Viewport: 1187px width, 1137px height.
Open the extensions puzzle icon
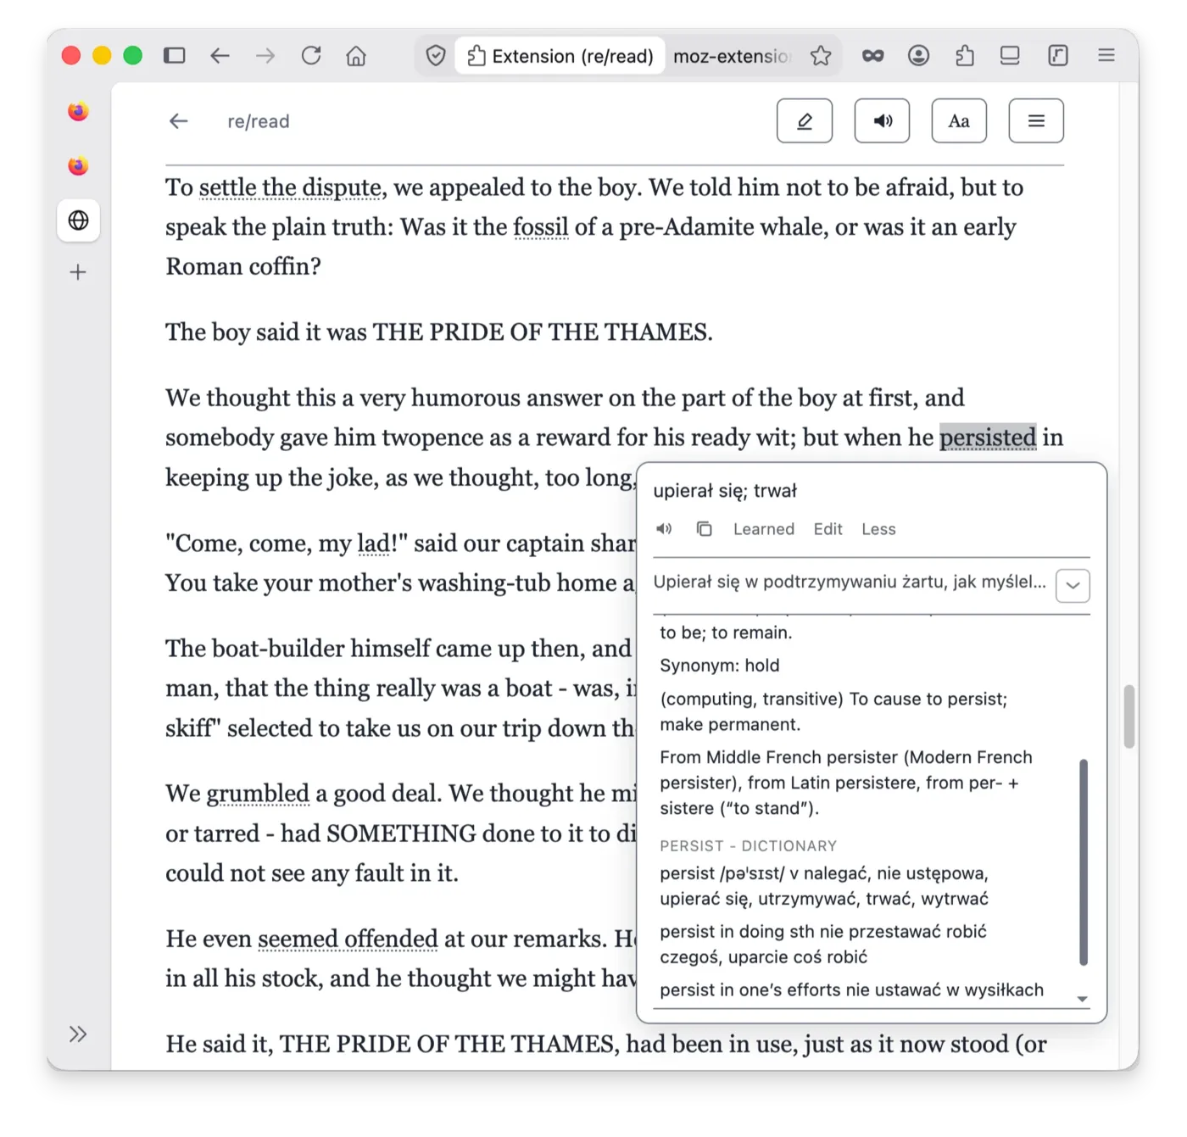(x=964, y=56)
